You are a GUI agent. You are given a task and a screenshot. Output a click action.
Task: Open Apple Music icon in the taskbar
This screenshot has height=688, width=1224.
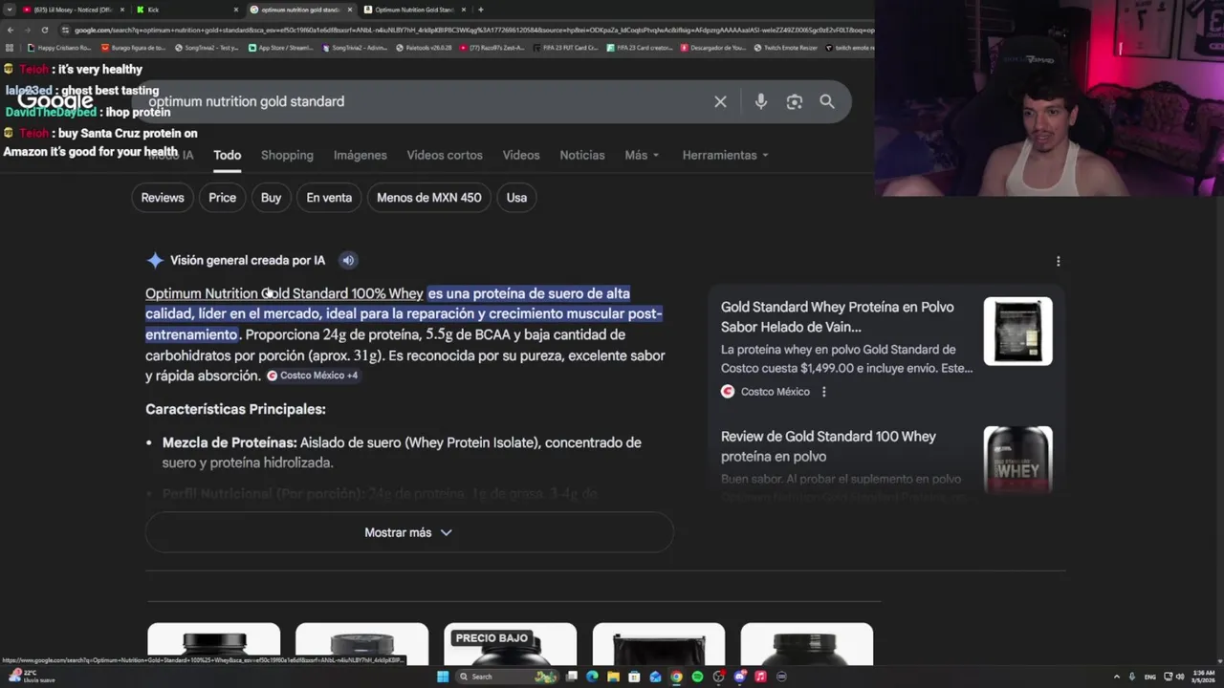click(x=760, y=677)
